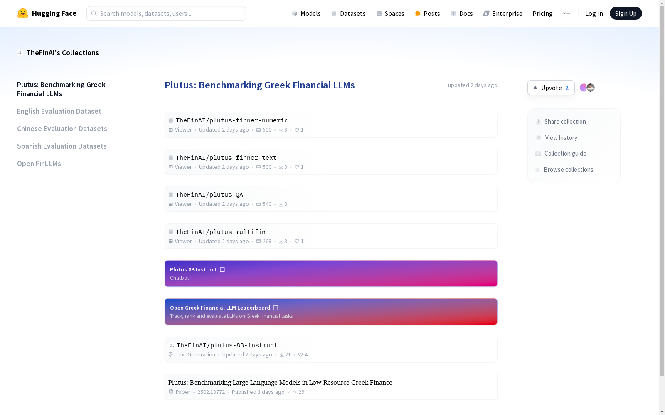Click the heart icon on plutus-finner-numeric

(297, 130)
